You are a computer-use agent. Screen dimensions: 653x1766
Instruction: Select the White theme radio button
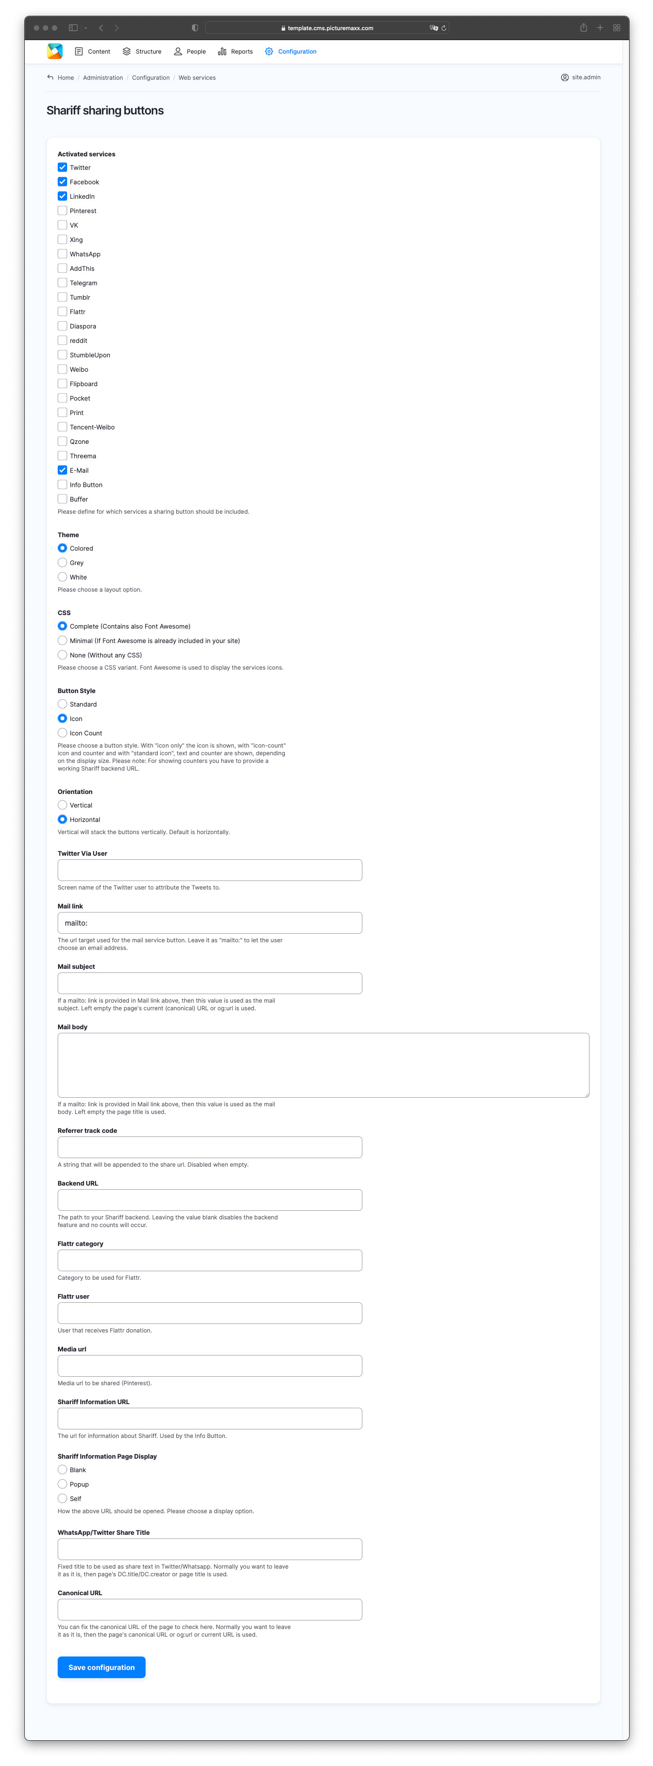pyautogui.click(x=63, y=577)
